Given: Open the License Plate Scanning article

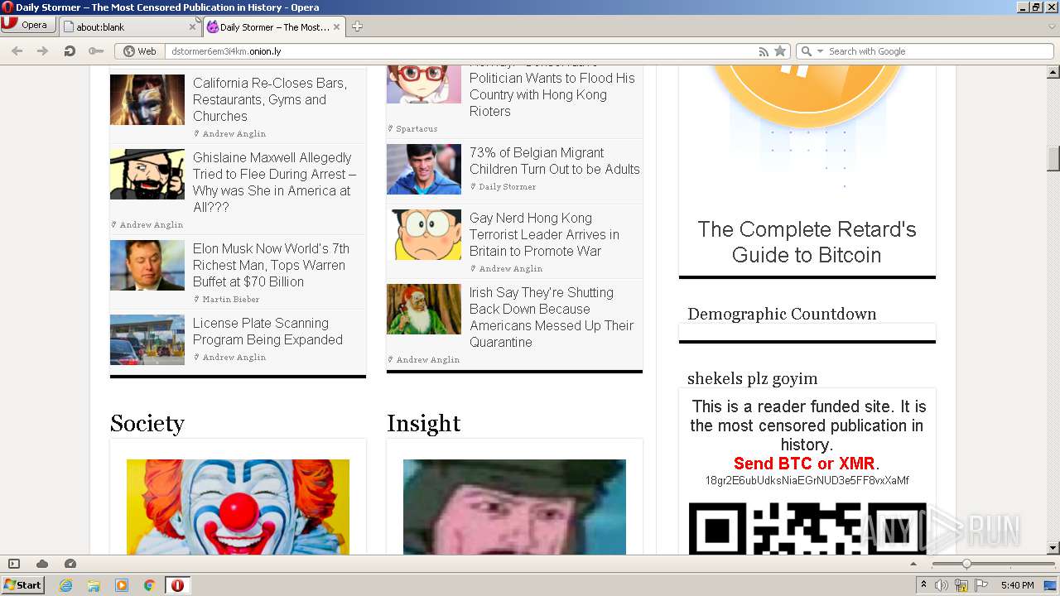Looking at the screenshot, I should coord(267,331).
